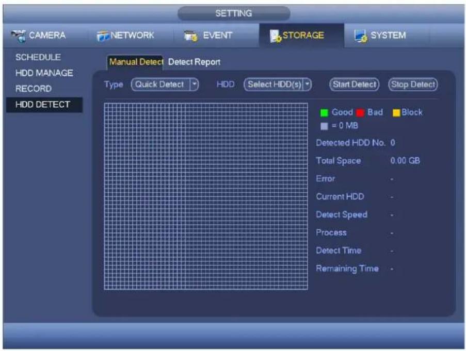Click the 'Detect Time' label

pos(339,250)
